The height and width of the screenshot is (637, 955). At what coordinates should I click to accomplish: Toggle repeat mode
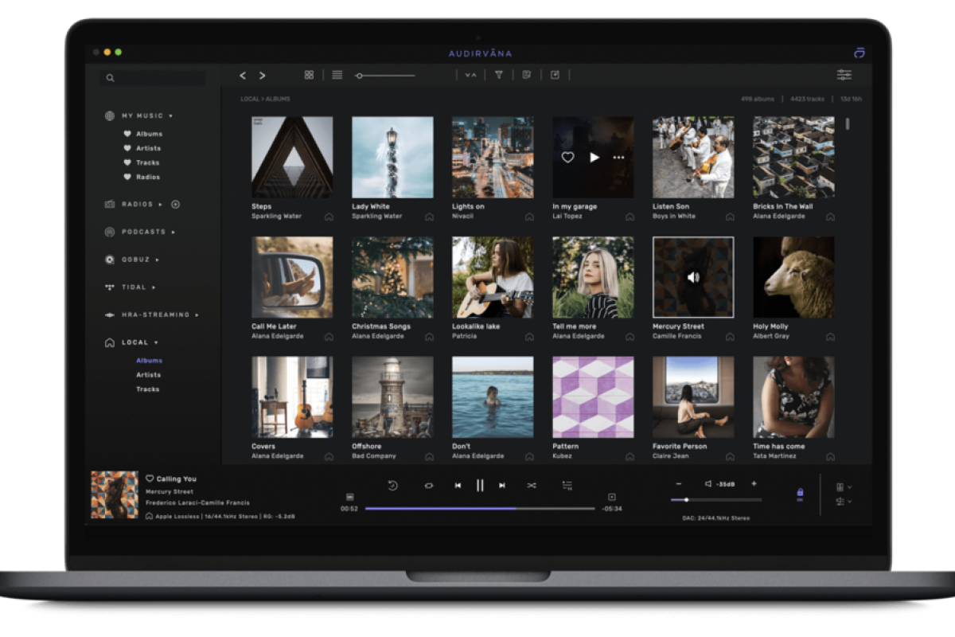[429, 485]
